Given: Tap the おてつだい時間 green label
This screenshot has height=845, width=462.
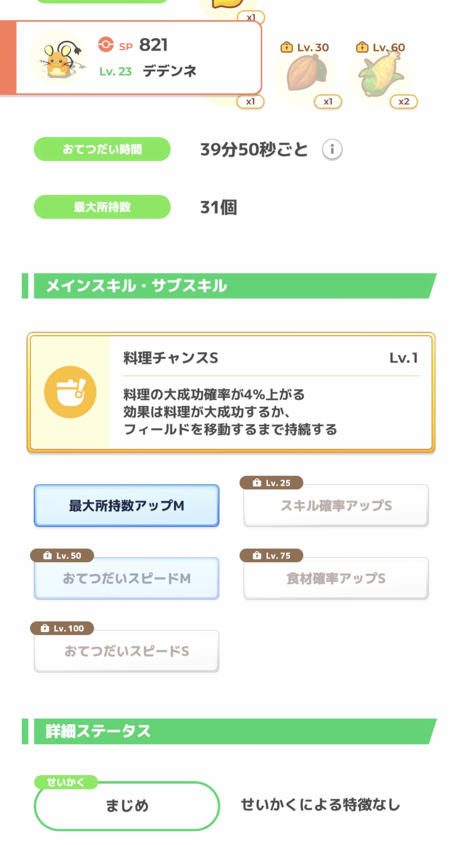Looking at the screenshot, I should [x=102, y=149].
